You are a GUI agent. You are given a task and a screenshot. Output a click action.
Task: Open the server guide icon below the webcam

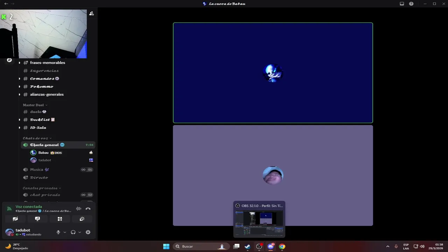coord(9,60)
